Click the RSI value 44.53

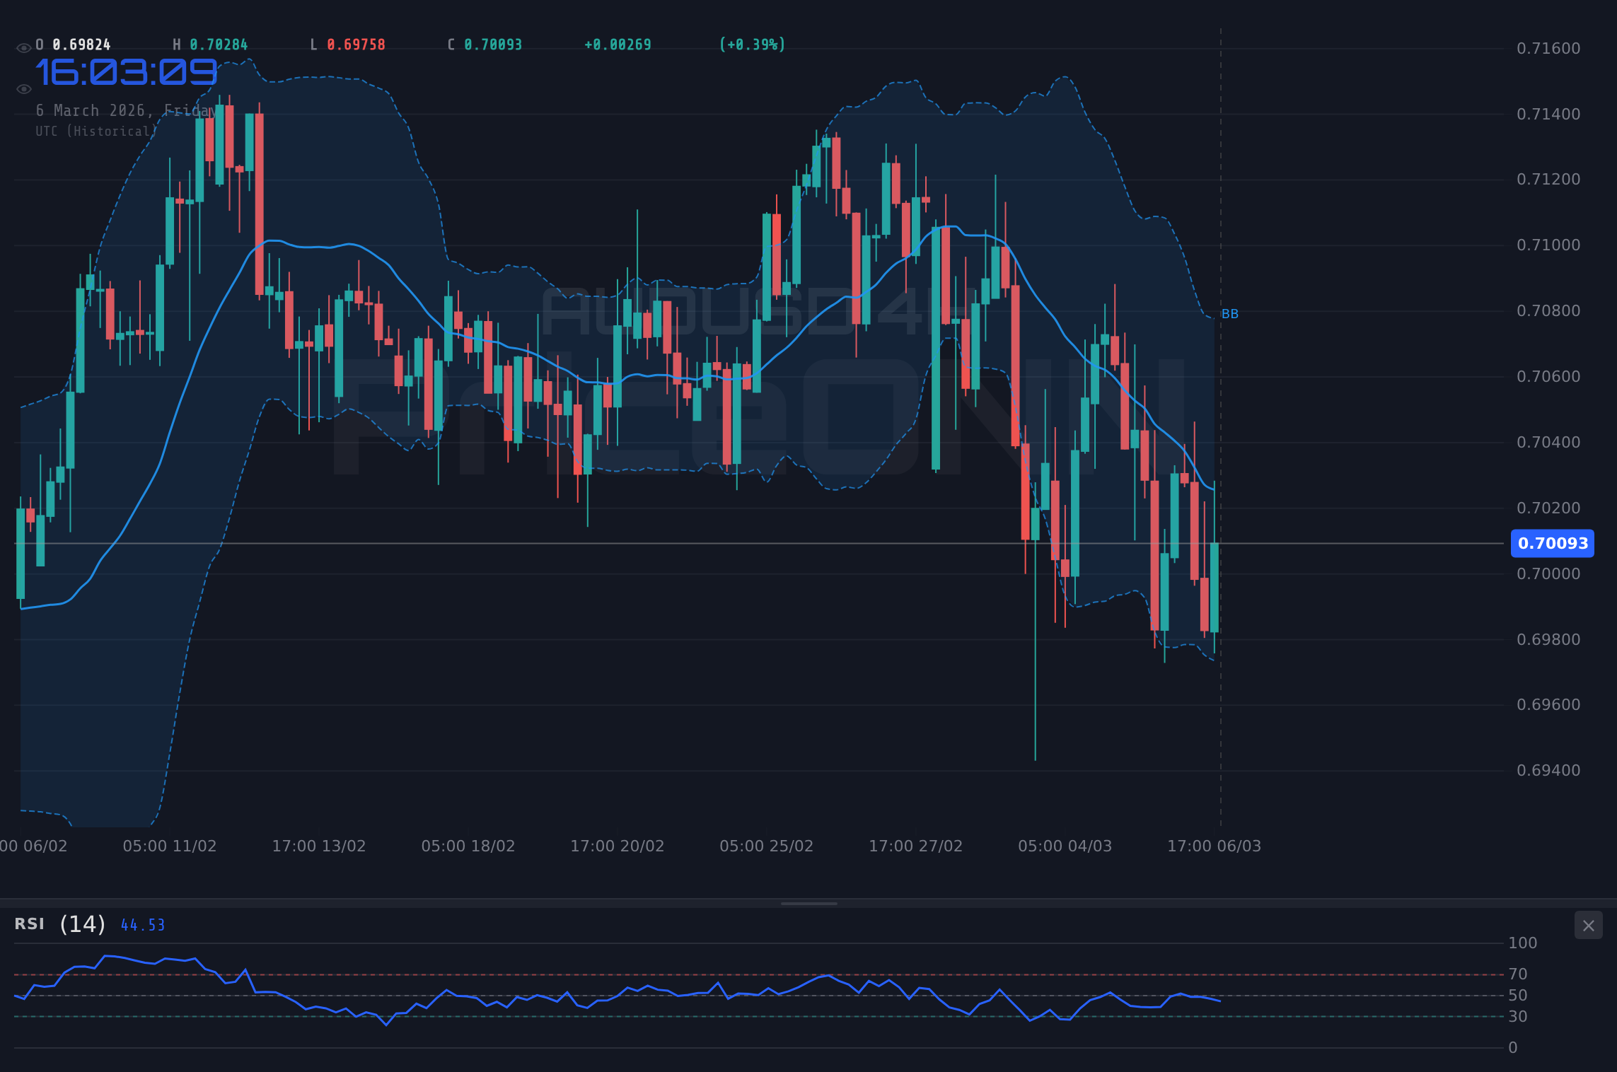tap(143, 926)
